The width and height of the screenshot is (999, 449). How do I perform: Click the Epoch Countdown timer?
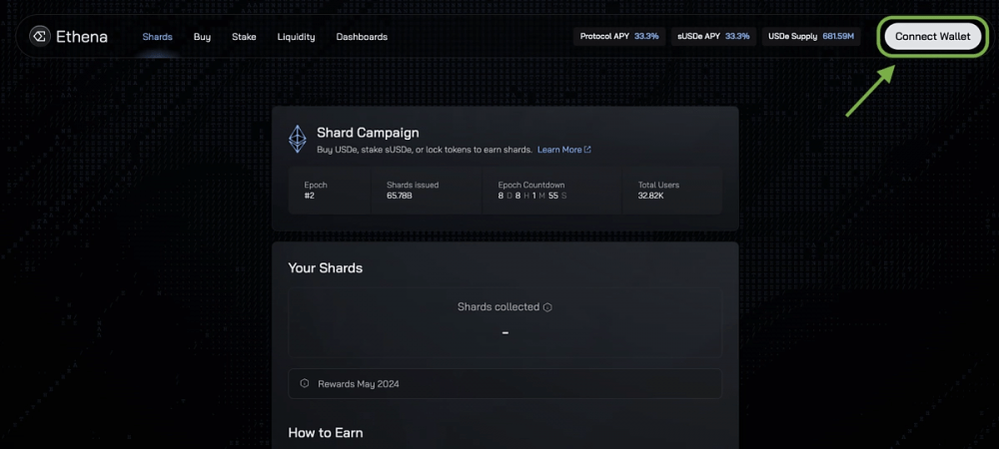(532, 196)
